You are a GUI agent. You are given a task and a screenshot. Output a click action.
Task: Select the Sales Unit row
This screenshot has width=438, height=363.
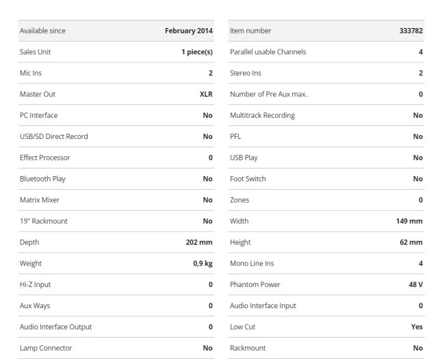(x=116, y=52)
